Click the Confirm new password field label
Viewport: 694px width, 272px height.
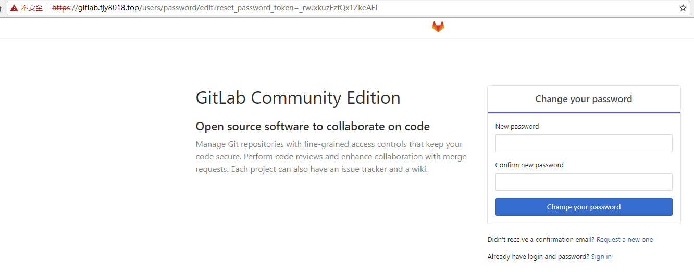click(529, 165)
